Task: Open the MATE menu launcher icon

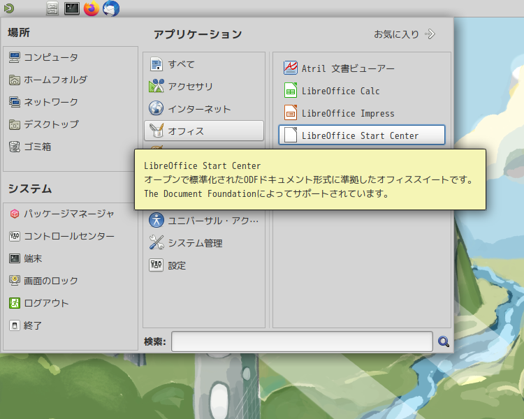Action: pyautogui.click(x=8, y=8)
